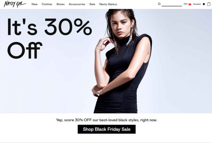Open the TRY currency selector
Image resolution: width=212 pixels, height=143 pixels.
click(185, 4)
